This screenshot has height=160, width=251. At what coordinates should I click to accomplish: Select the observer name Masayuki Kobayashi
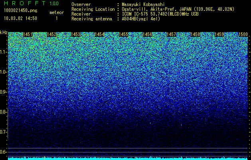point(143,4)
